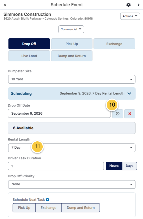The width and height of the screenshot is (143, 219).
Task: Open the Rental Length 7 Day dropdown
Action: click(x=72, y=148)
